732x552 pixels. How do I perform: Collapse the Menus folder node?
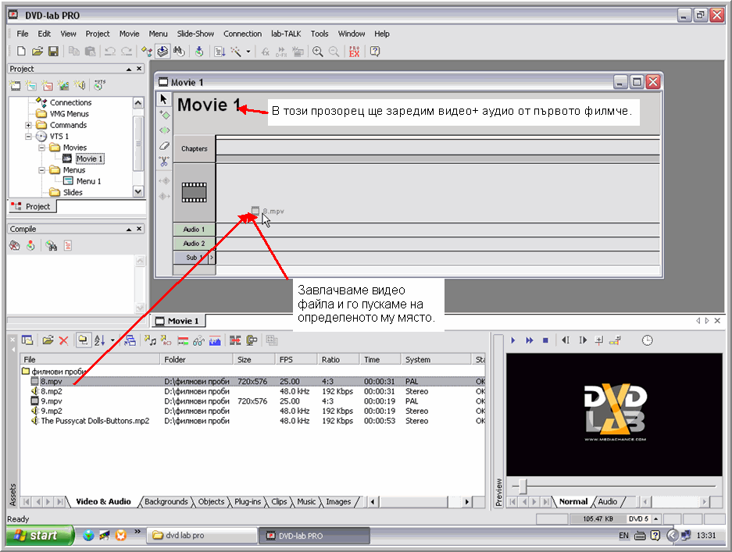click(41, 170)
